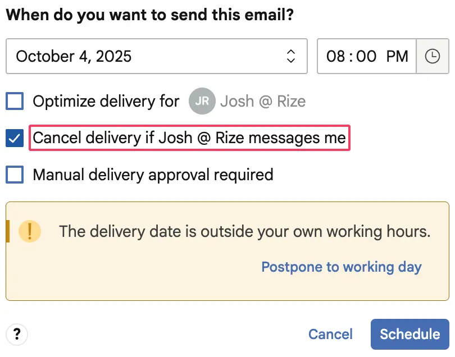The height and width of the screenshot is (357, 455).
Task: Click the 'Manual delivery approval required' label
Action: click(x=153, y=175)
